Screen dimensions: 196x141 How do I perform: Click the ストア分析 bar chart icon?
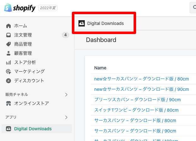point(9,62)
